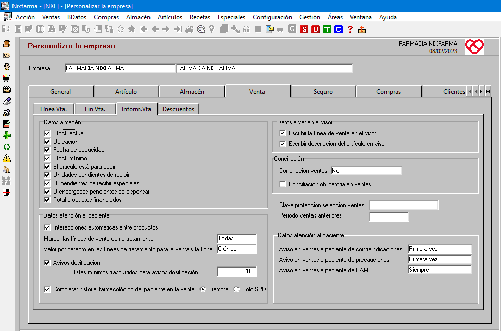Open the price tag sidebar icon
The image size is (501, 331).
point(7,55)
